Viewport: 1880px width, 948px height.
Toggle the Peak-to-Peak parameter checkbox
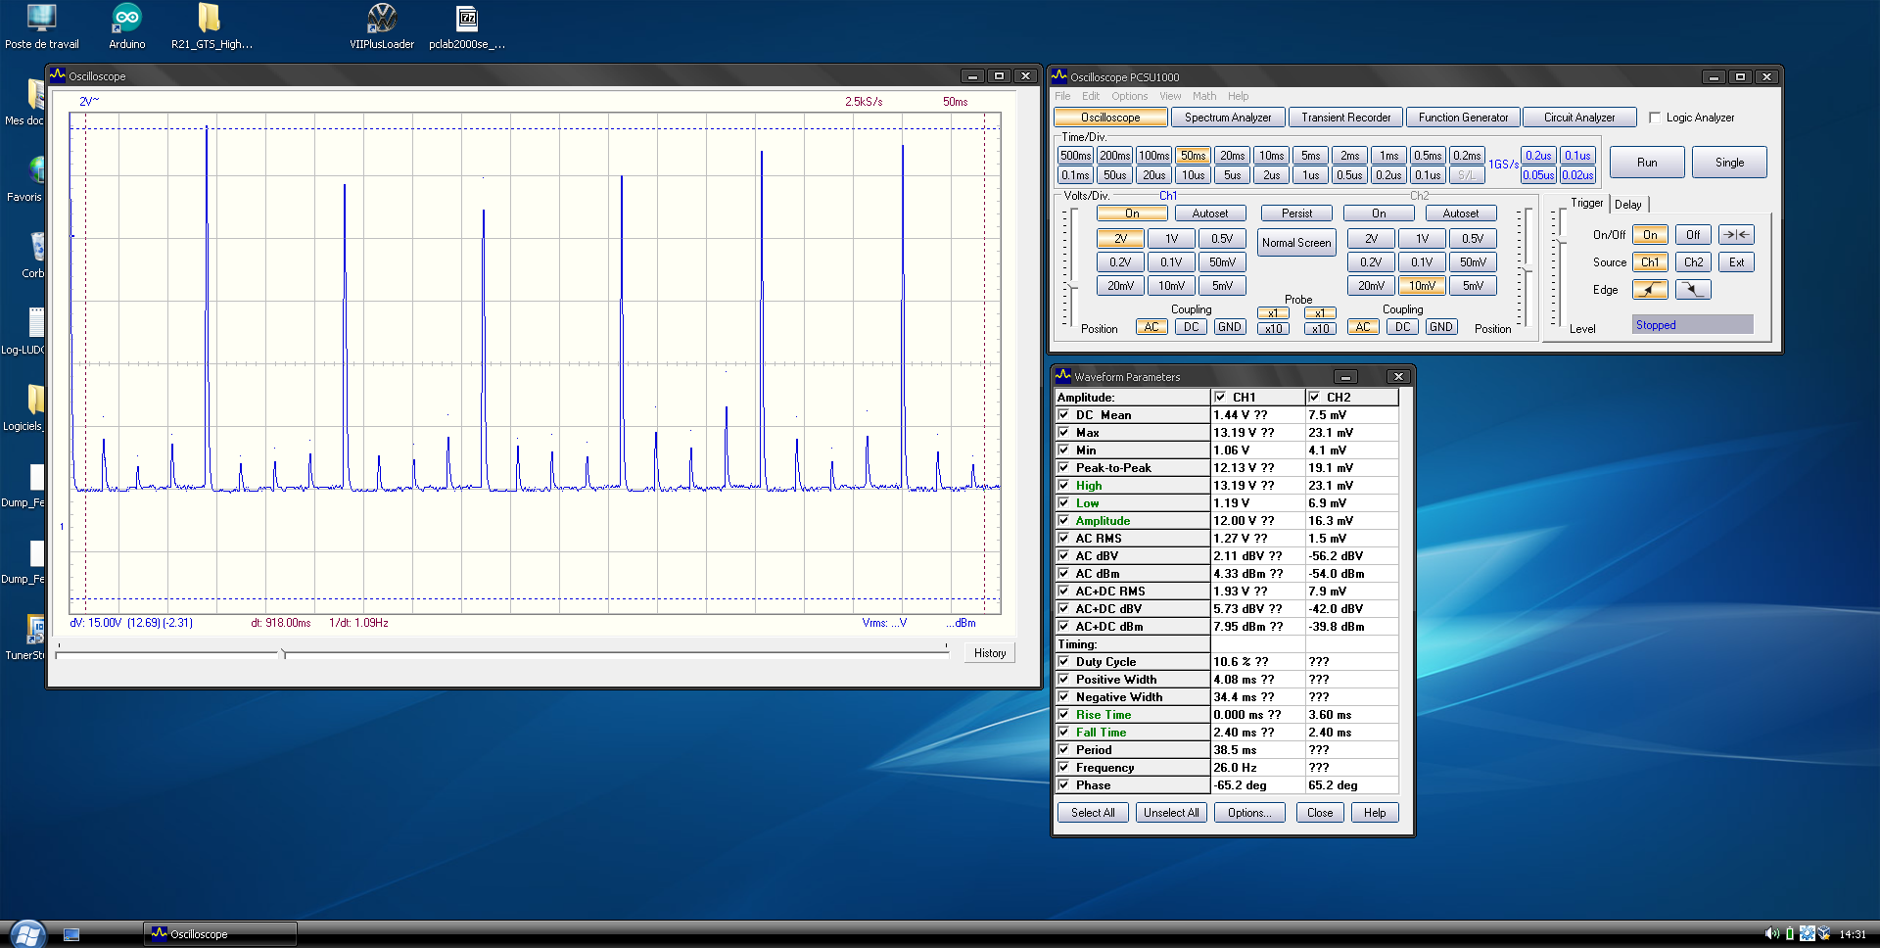click(x=1063, y=468)
